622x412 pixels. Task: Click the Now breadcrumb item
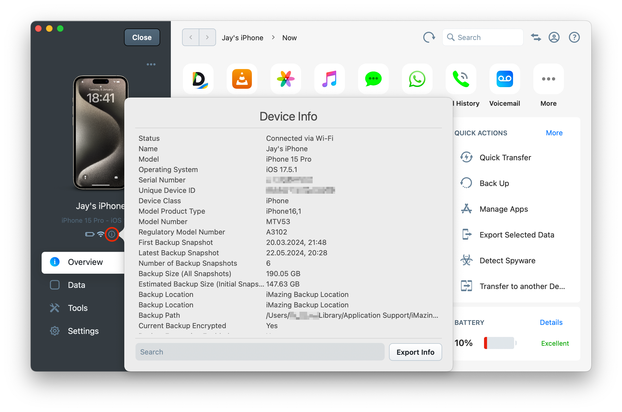pyautogui.click(x=290, y=38)
